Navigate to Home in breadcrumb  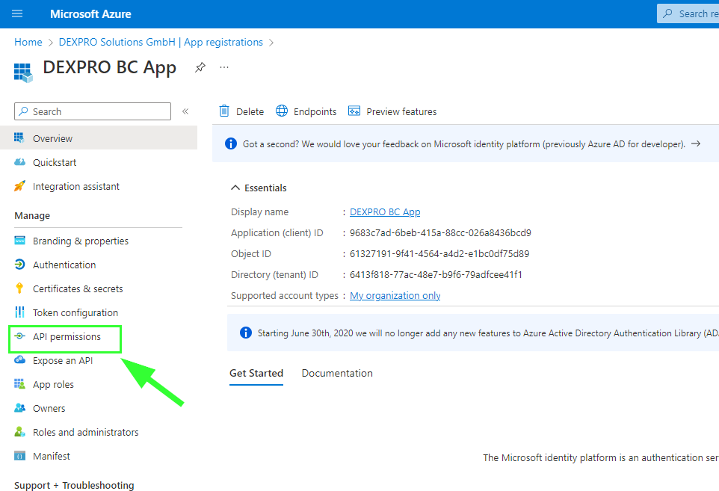click(28, 43)
